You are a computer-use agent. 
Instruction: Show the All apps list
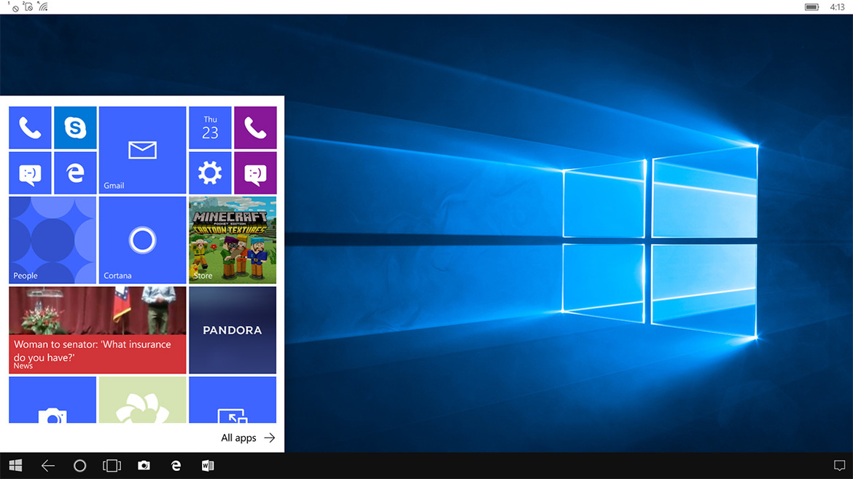pyautogui.click(x=248, y=438)
